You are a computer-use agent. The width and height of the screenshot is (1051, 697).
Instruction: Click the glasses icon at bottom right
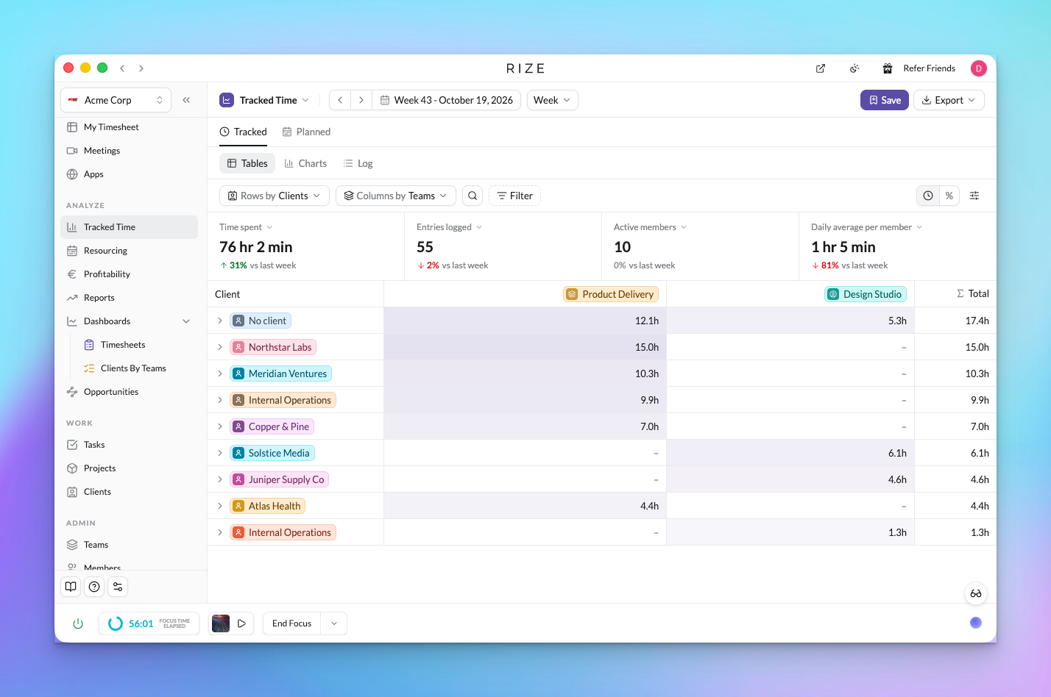pyautogui.click(x=976, y=593)
